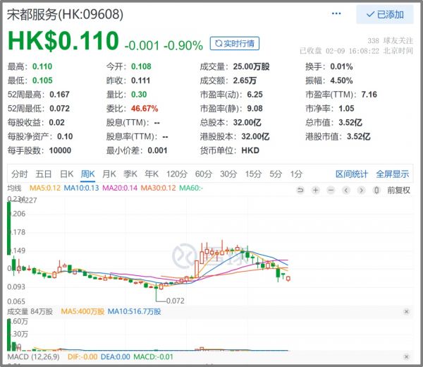
Task: Click the MA20:0.14 moving average label
Action: [x=120, y=188]
